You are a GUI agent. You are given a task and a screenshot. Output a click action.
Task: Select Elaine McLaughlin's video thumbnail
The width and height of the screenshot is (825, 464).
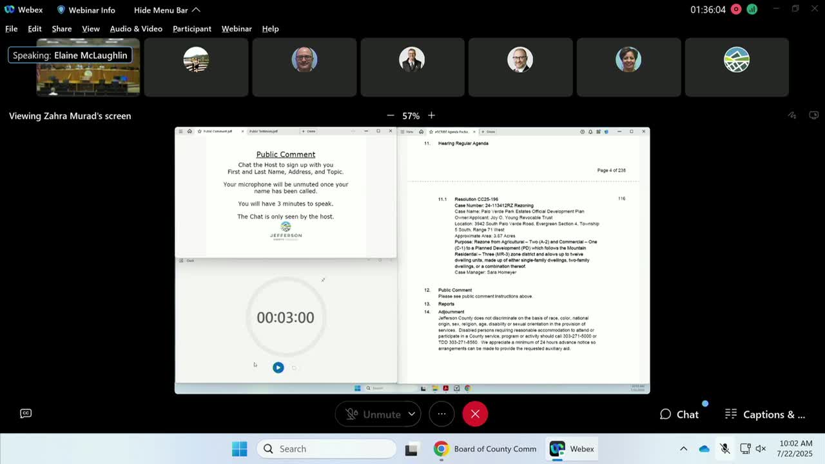(88, 68)
